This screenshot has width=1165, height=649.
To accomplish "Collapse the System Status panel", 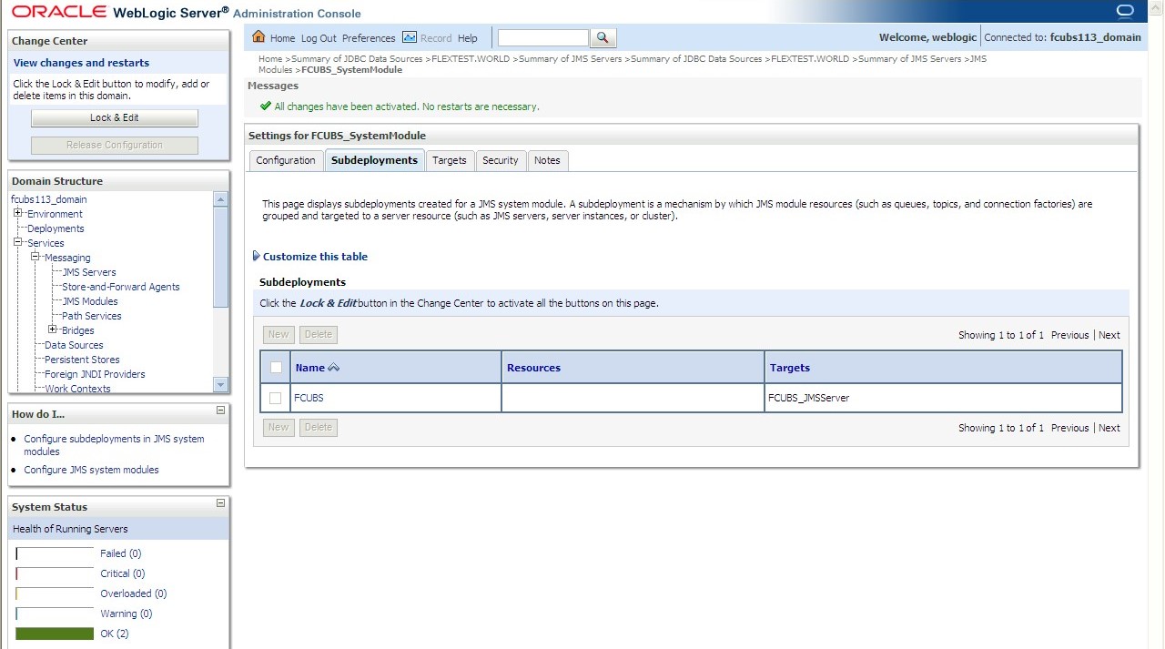I will 219,503.
